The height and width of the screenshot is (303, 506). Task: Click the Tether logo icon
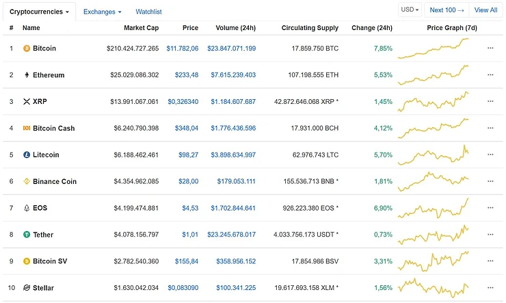[27, 235]
